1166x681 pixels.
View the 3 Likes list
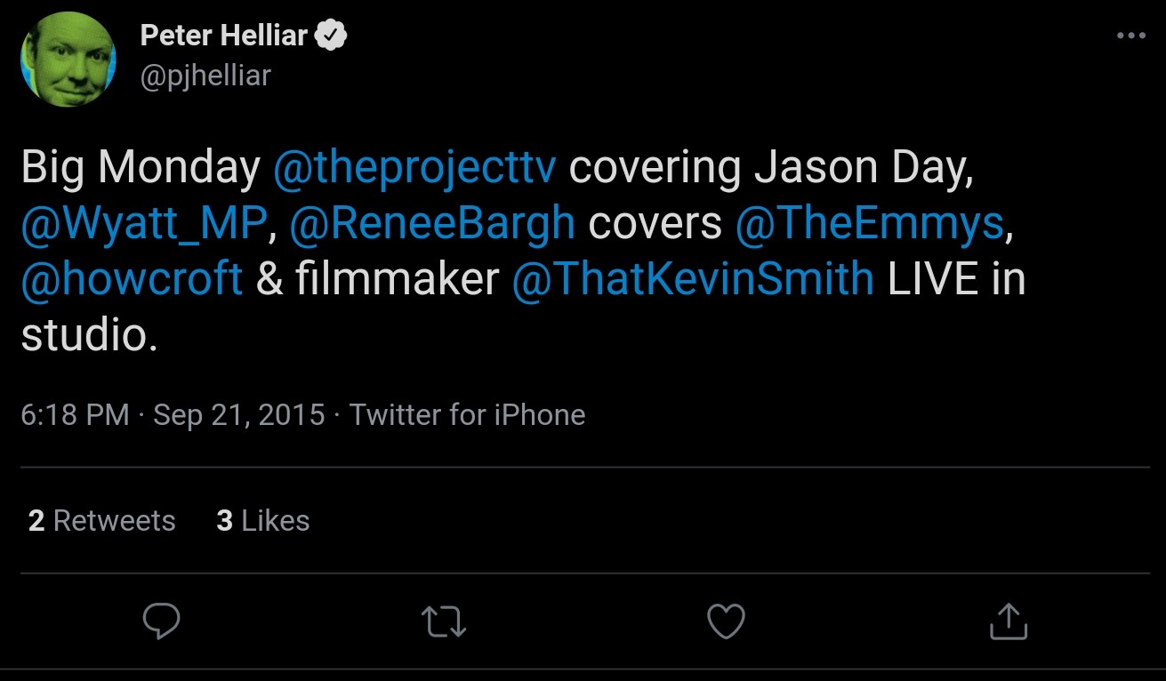262,520
